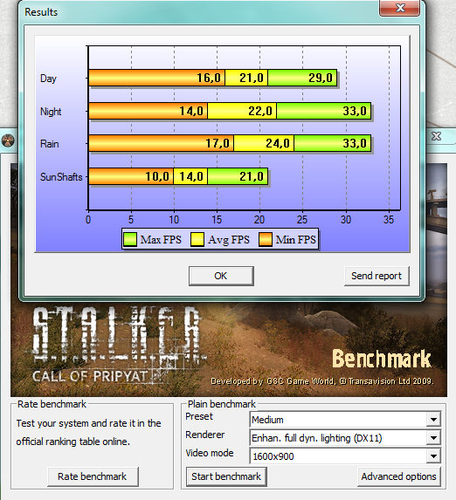Click the yellow Avg FPS legend swatch

(x=197, y=239)
